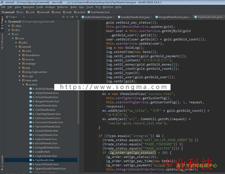Expand the doc folder

click(9, 30)
